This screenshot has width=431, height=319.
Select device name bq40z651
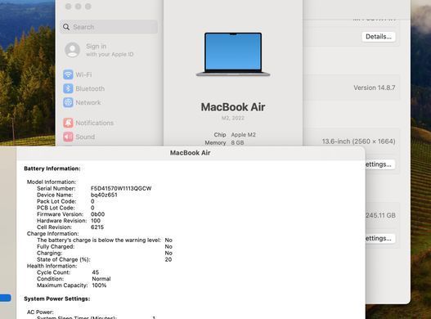(x=104, y=195)
